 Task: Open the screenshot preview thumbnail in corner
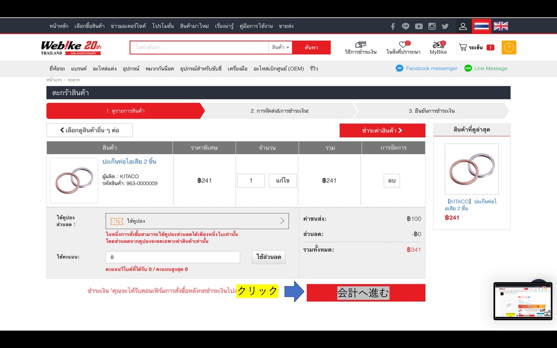pos(523,301)
